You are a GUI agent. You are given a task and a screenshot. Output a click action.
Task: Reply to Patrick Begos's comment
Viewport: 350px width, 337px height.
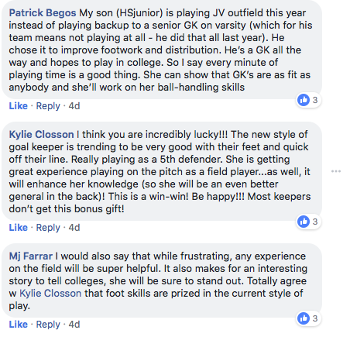pyautogui.click(x=48, y=106)
